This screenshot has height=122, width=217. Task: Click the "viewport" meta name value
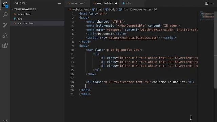(x=114, y=29)
